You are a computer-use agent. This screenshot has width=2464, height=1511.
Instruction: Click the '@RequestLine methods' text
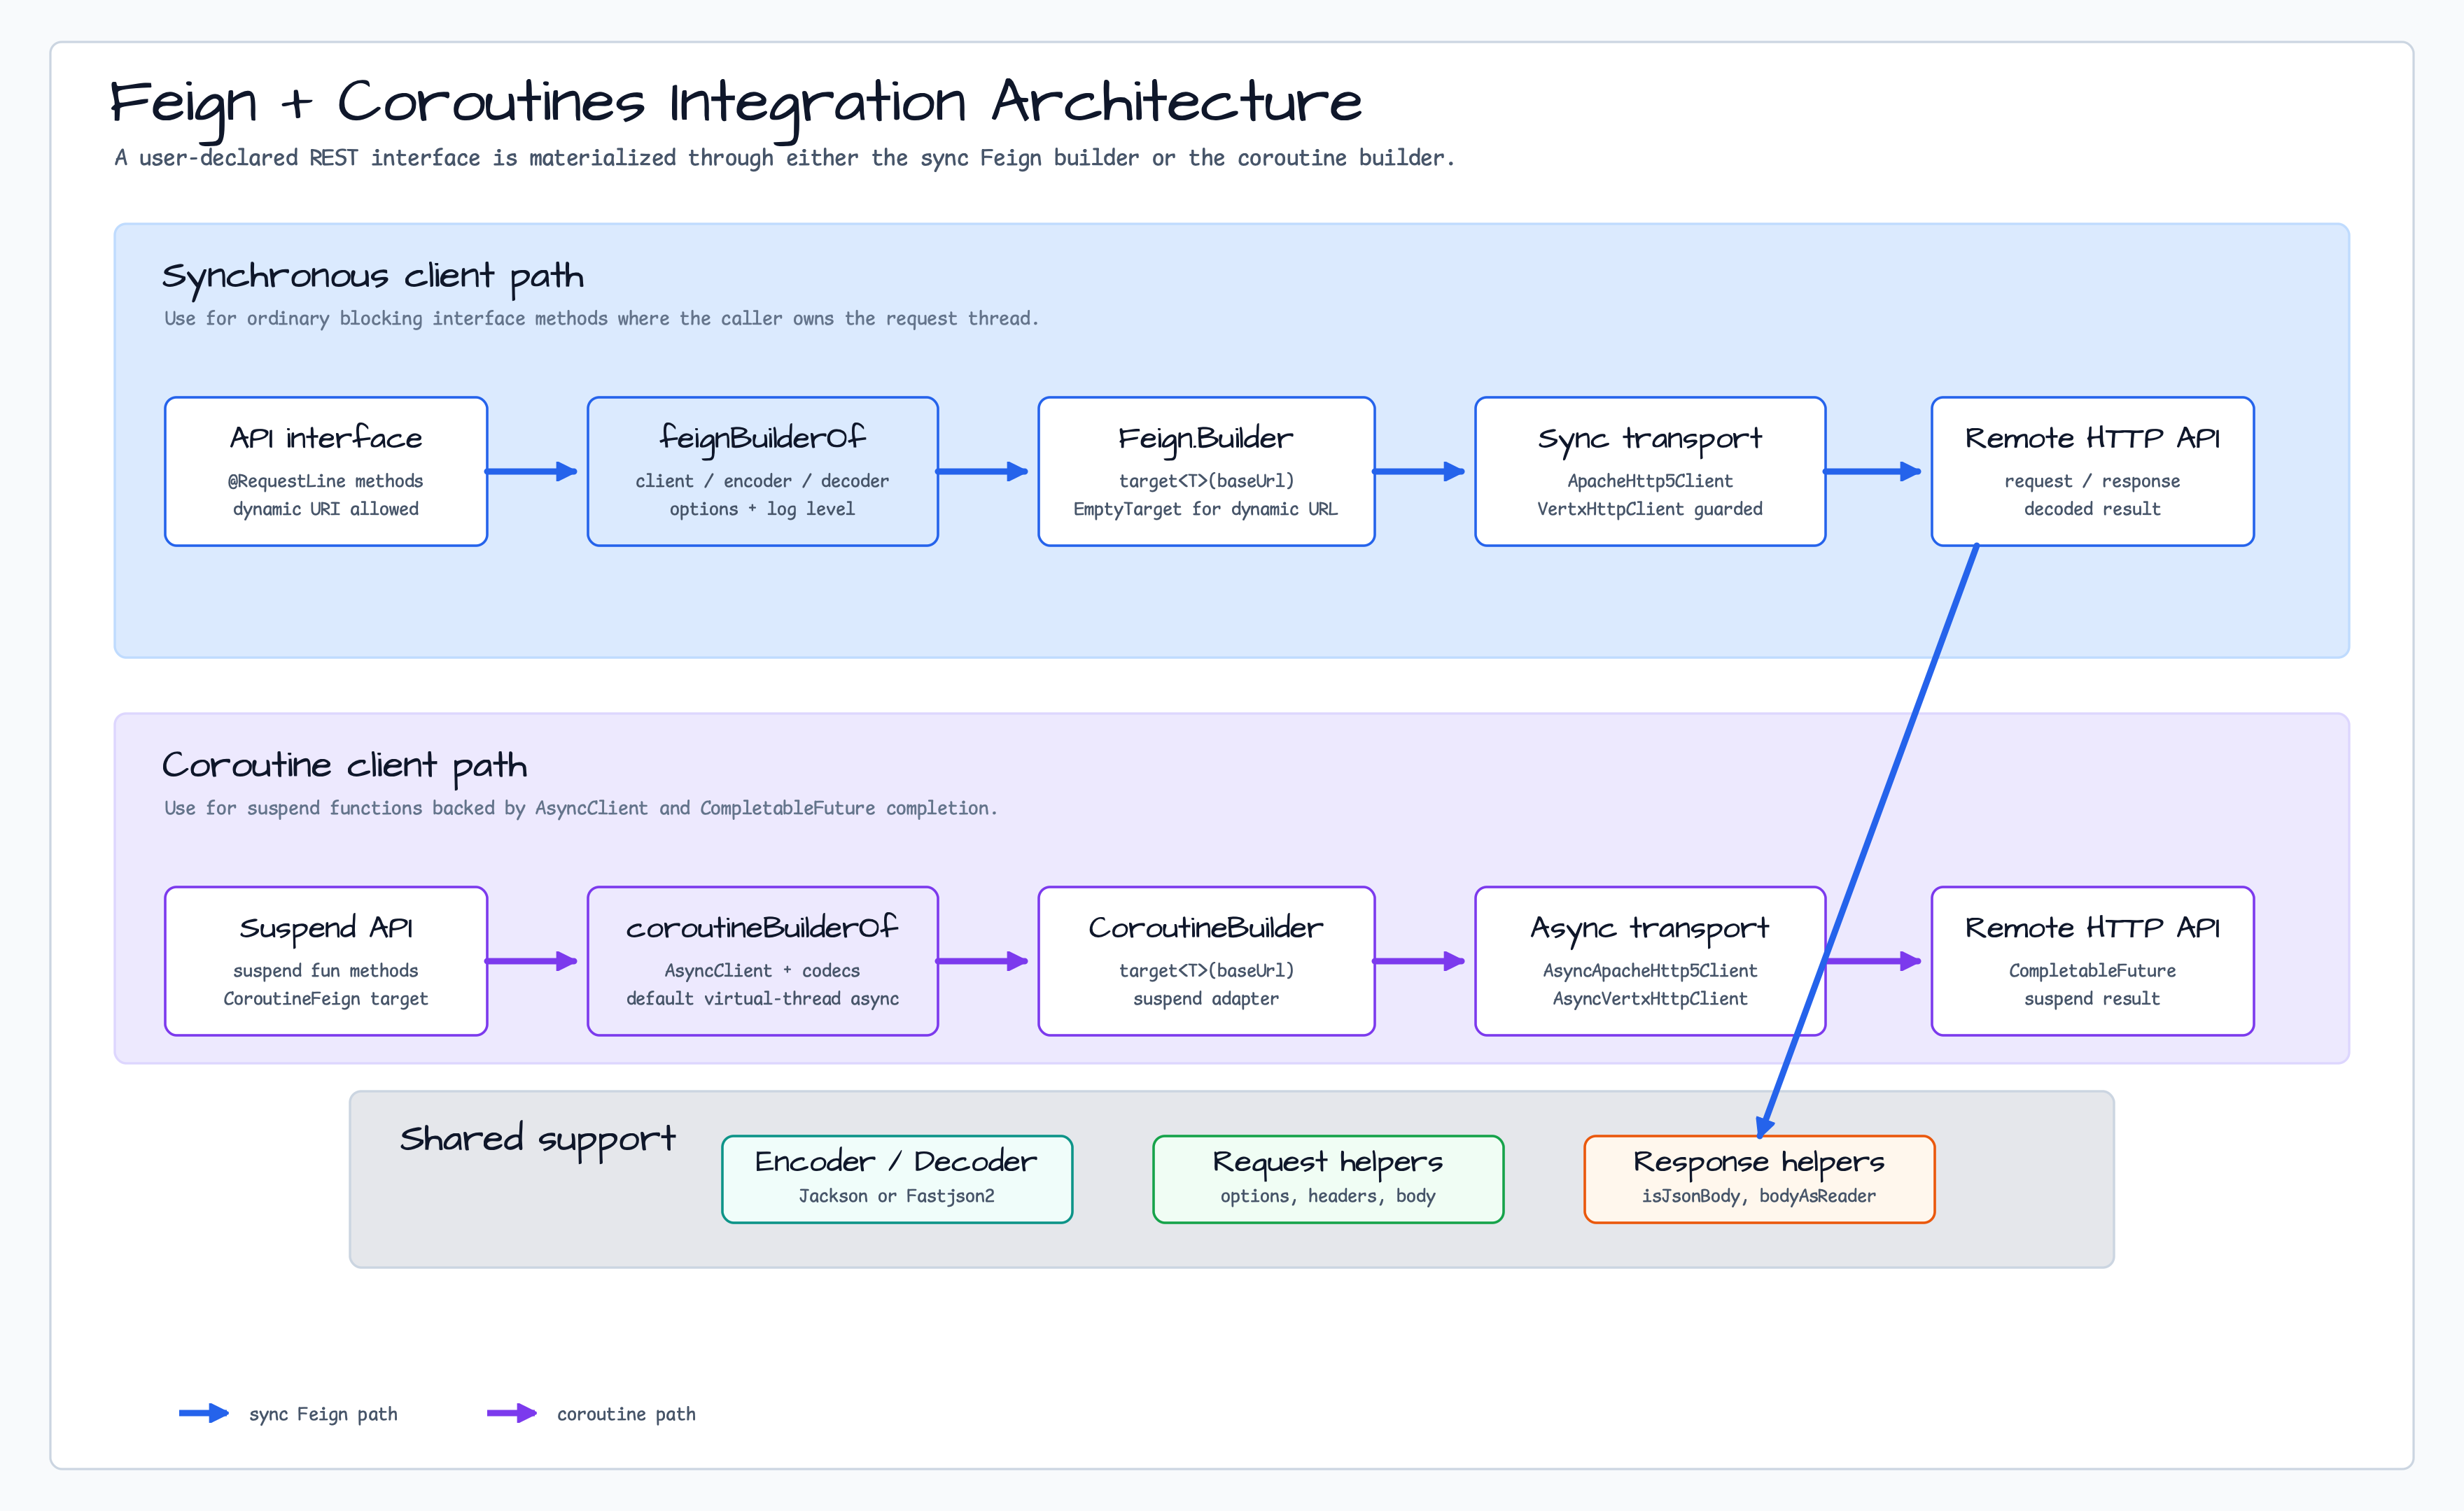(x=326, y=482)
